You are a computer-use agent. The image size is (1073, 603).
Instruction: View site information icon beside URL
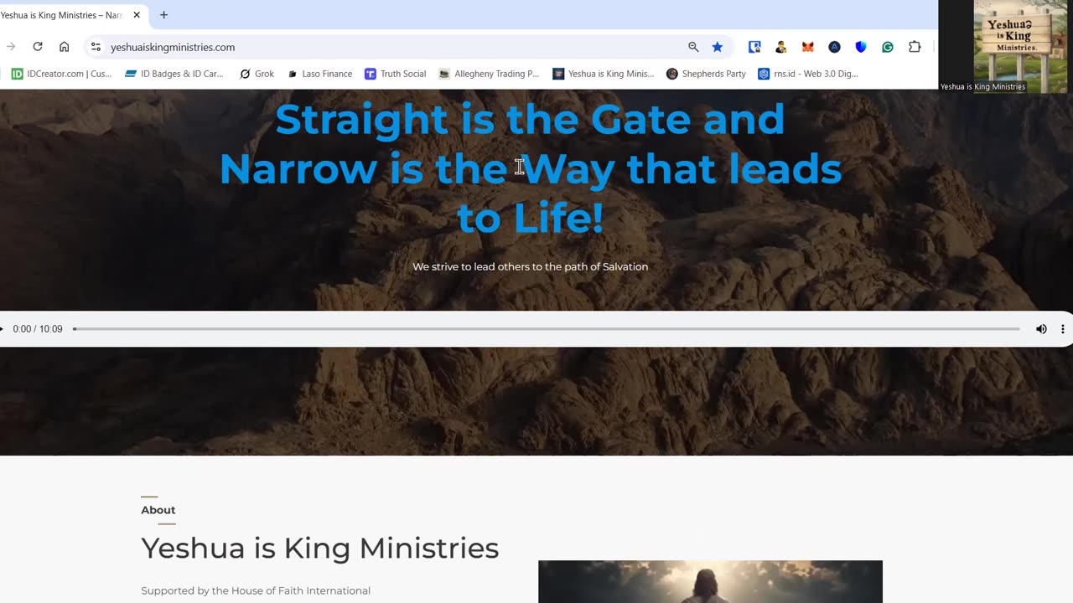tap(96, 47)
